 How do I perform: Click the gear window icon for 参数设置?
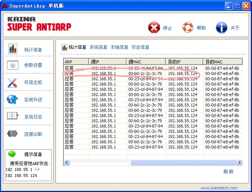pyautogui.click(x=13, y=65)
